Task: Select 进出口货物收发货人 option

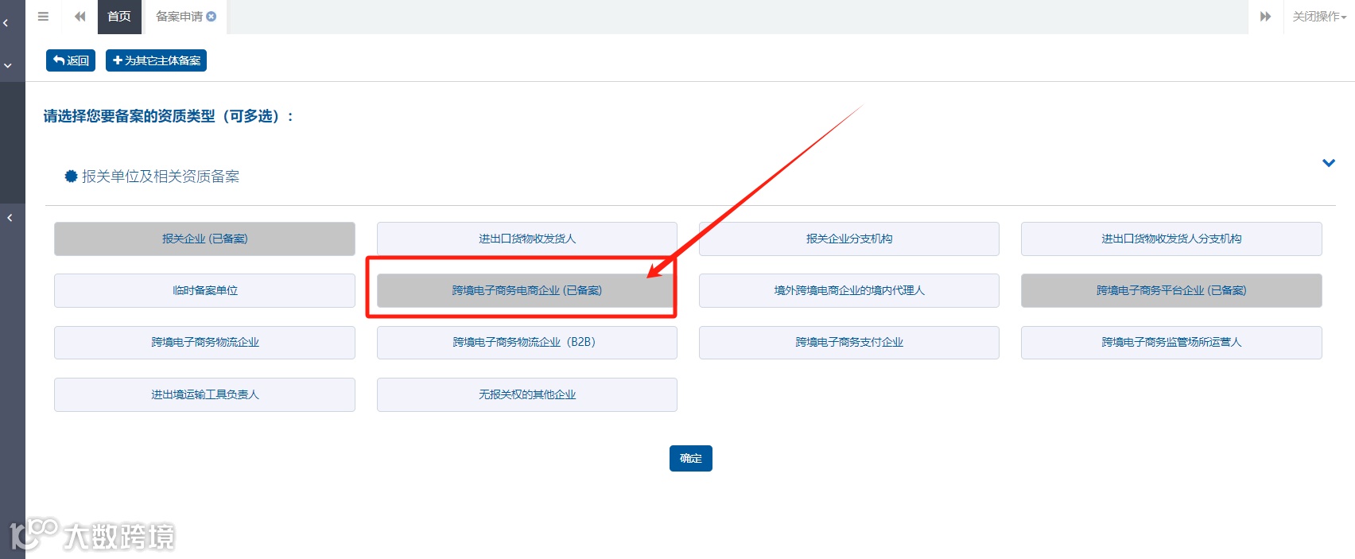Action: 527,239
